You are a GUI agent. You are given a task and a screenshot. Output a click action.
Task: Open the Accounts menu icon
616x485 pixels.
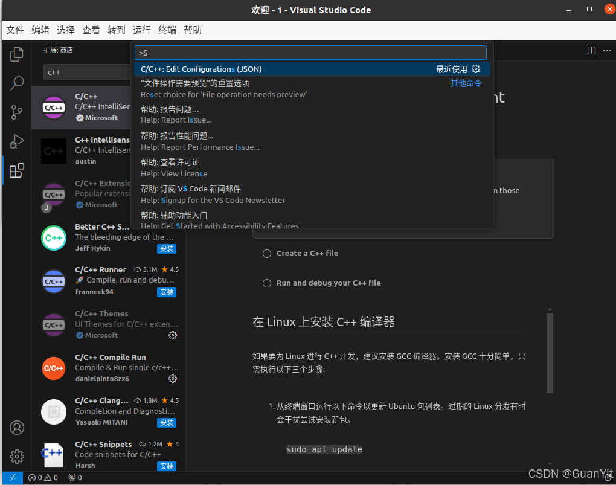click(x=16, y=428)
